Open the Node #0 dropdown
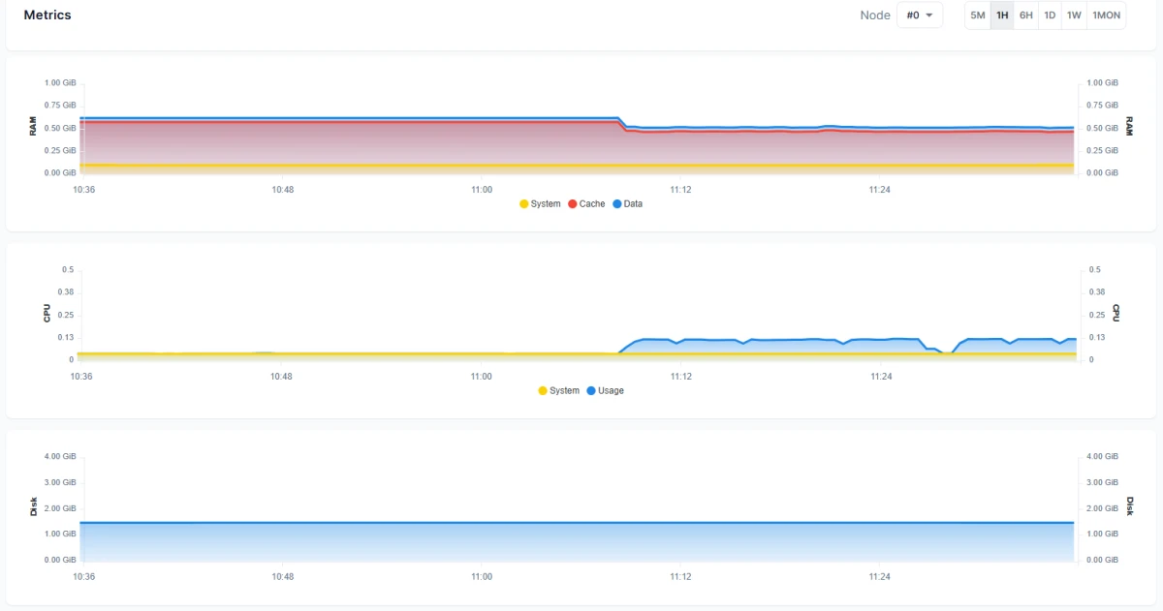 click(x=920, y=15)
